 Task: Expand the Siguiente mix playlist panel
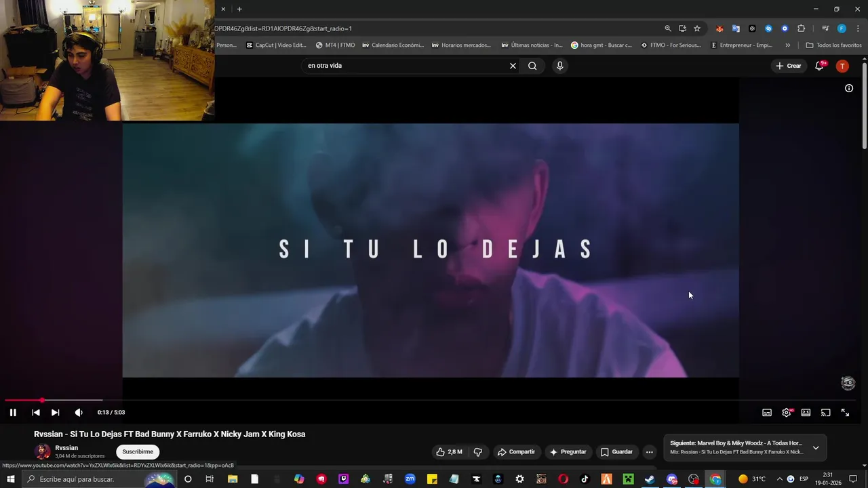[816, 448]
